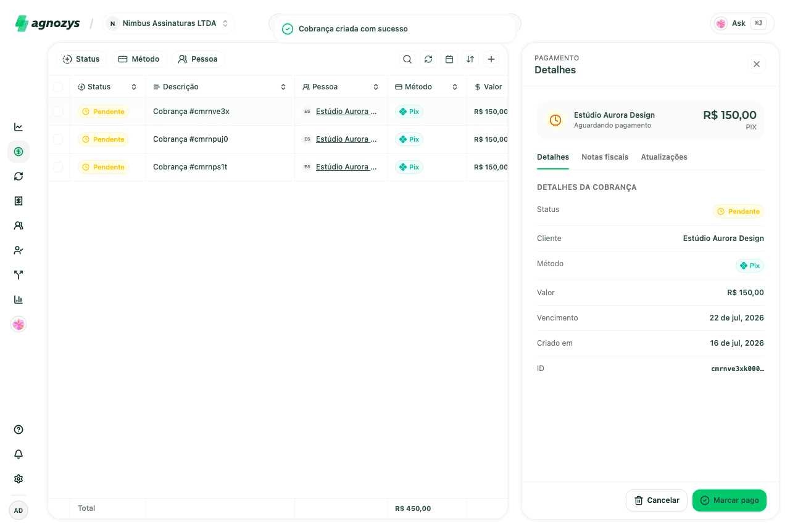The image size is (790, 530).
Task: Click the Pendente status badge in details panel
Action: click(x=738, y=211)
